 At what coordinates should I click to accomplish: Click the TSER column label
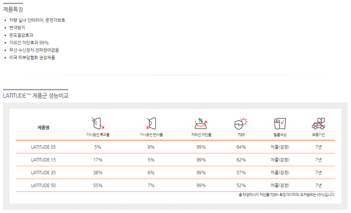click(241, 135)
